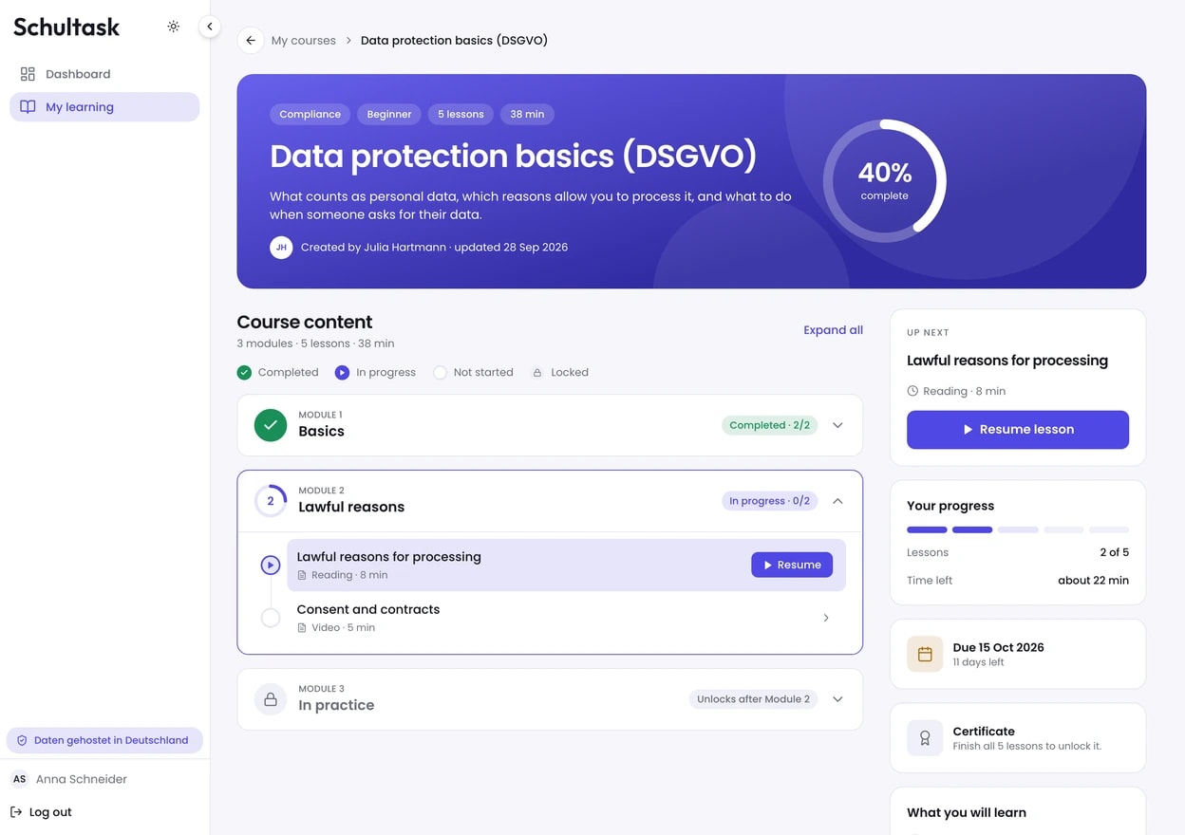Click the calendar icon on the due date card
The image size is (1185, 835).
coord(925,654)
